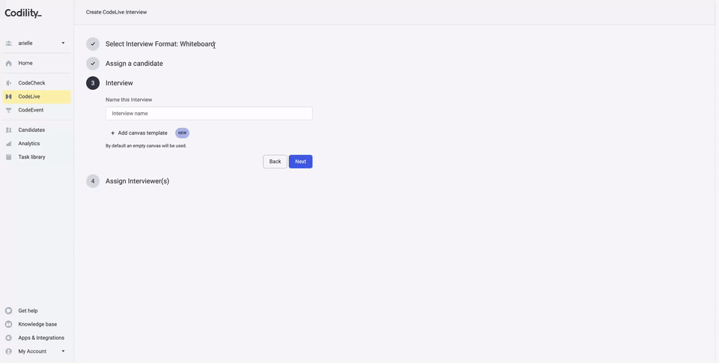Screen dimensions: 719x363
Task: Click the Task library icon
Action: 9,156
